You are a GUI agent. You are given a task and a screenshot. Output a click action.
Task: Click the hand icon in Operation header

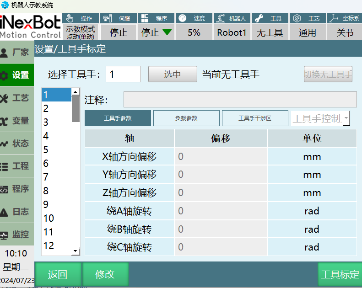tap(70, 18)
